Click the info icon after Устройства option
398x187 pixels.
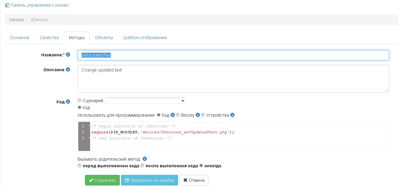[x=232, y=115]
